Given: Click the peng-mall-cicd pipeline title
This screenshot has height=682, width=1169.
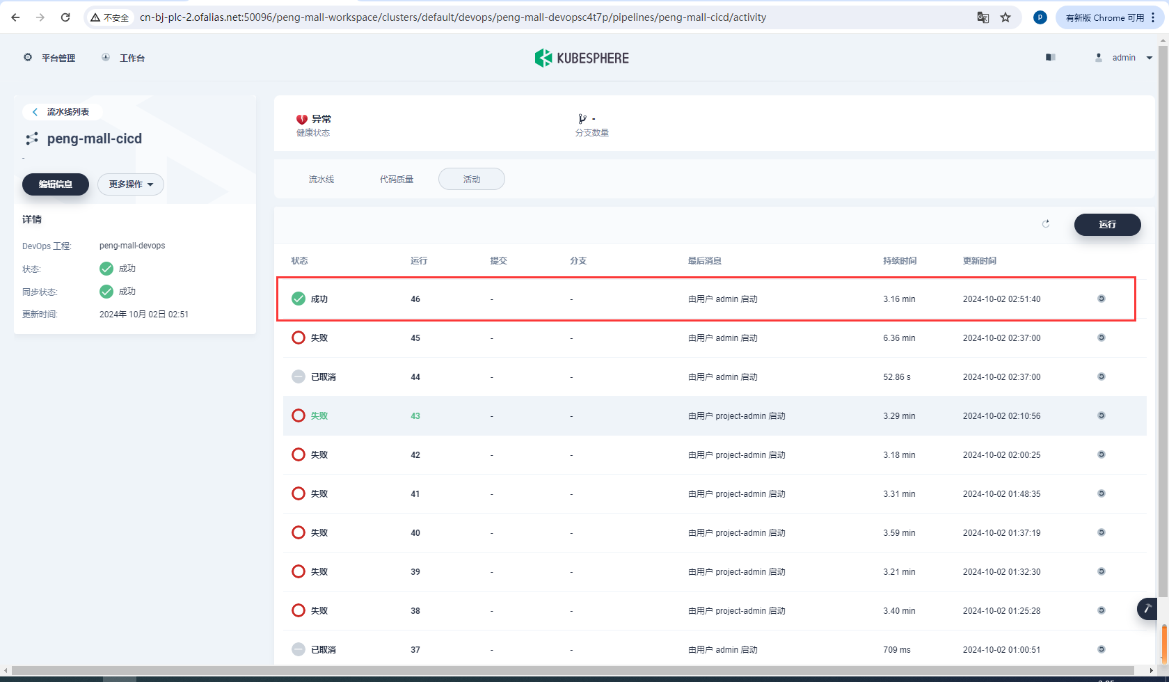Looking at the screenshot, I should click(95, 138).
